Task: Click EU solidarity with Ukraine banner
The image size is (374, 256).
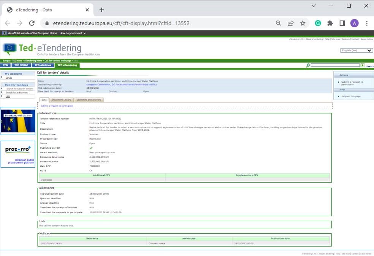Action: pyautogui.click(x=18, y=121)
